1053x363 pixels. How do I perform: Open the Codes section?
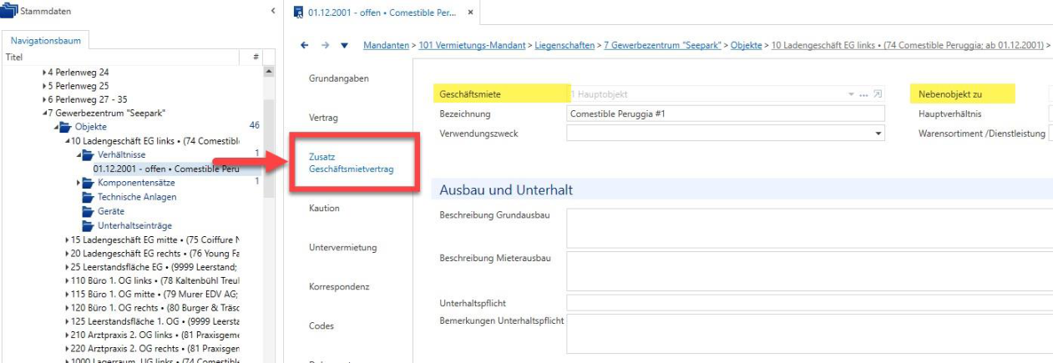tap(321, 325)
